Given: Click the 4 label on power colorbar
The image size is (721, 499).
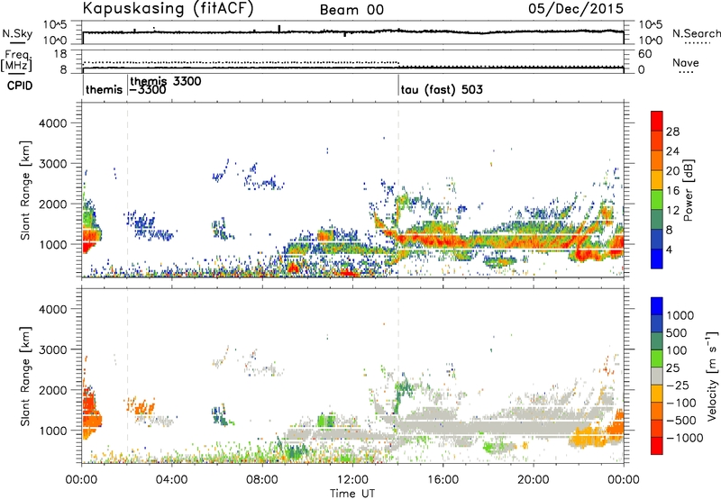Looking at the screenshot, I should click(670, 250).
